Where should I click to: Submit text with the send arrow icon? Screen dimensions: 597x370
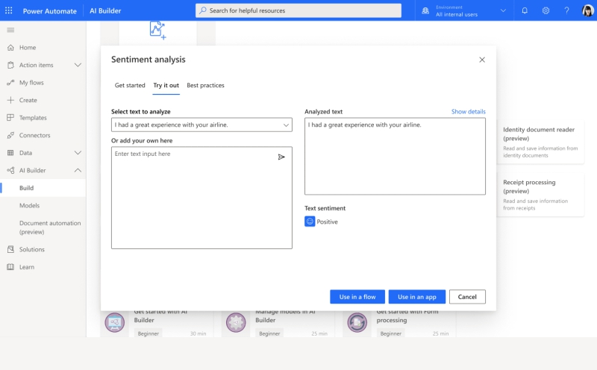[281, 157]
